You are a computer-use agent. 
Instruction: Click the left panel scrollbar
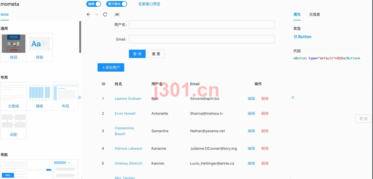[x=80, y=37]
